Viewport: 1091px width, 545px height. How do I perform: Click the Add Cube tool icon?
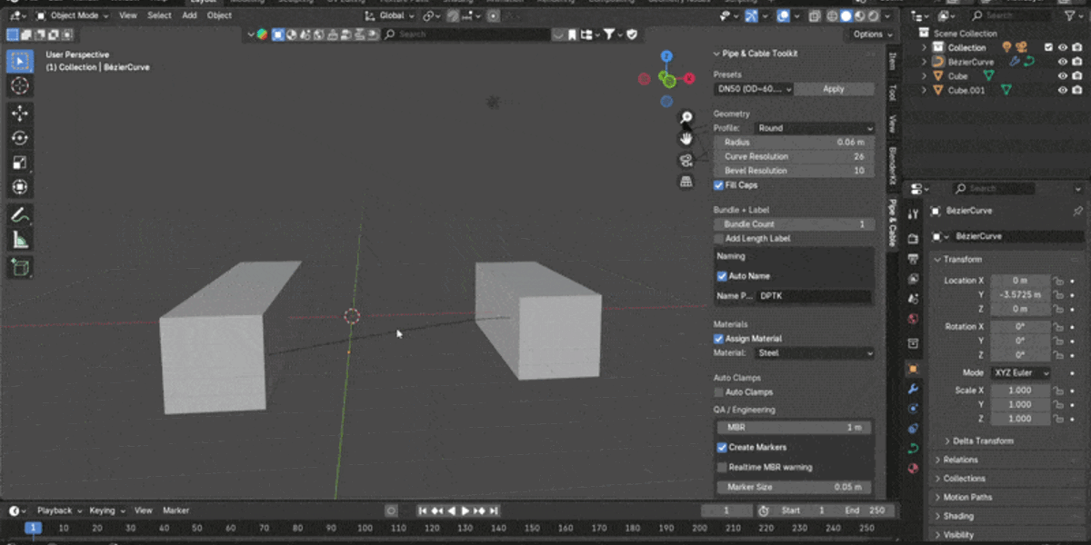point(20,267)
